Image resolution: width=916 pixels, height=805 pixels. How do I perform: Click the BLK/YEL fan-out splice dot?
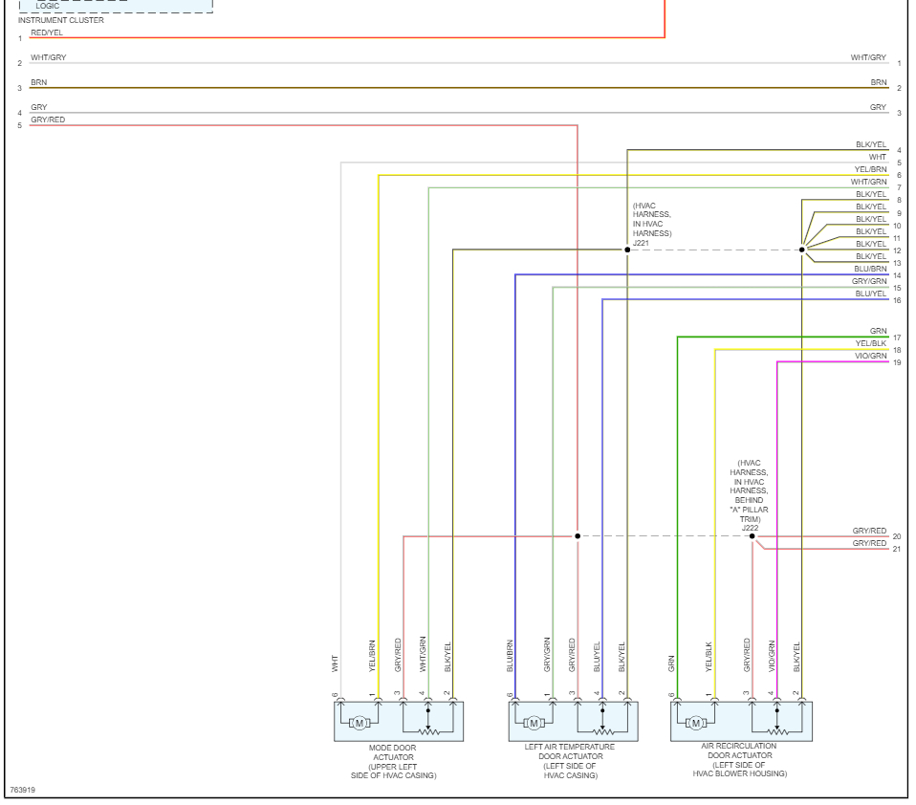pos(802,250)
